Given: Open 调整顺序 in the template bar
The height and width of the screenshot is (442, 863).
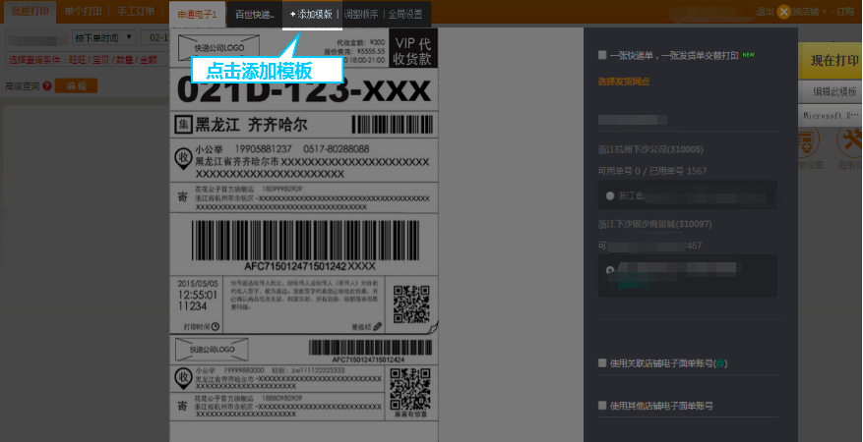Looking at the screenshot, I should (360, 15).
